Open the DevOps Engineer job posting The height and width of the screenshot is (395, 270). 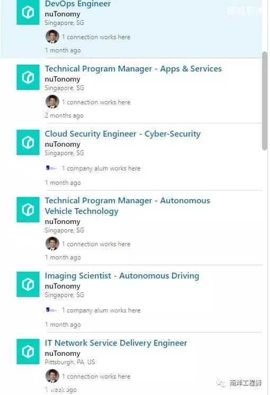78,4
